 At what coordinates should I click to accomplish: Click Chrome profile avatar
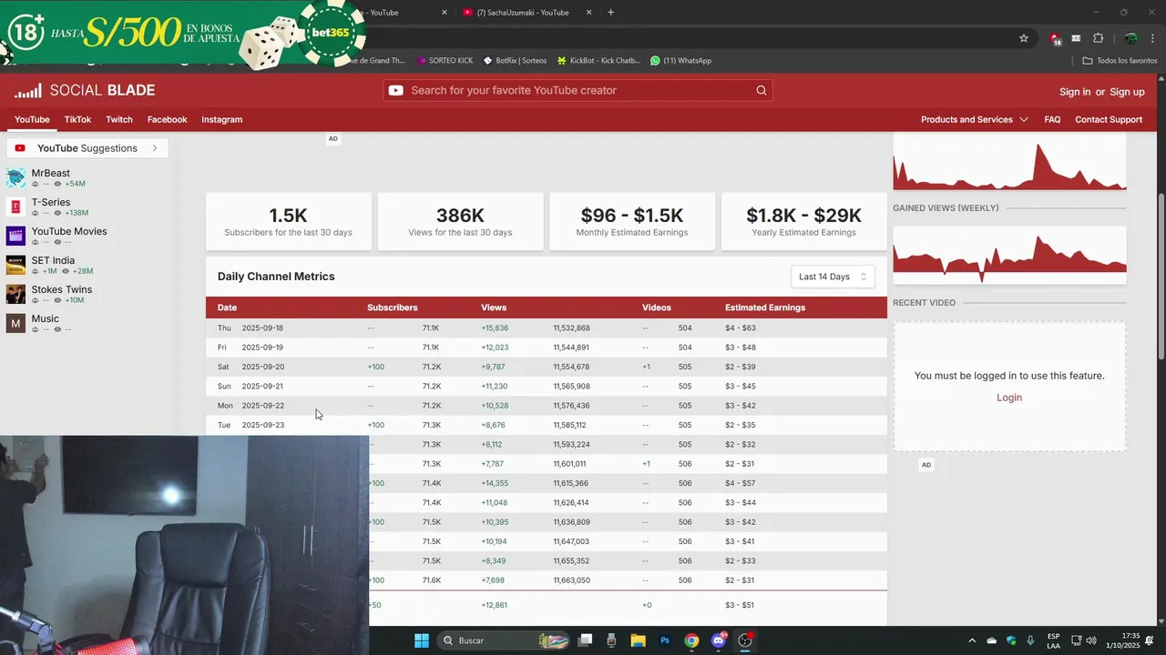coord(1130,38)
